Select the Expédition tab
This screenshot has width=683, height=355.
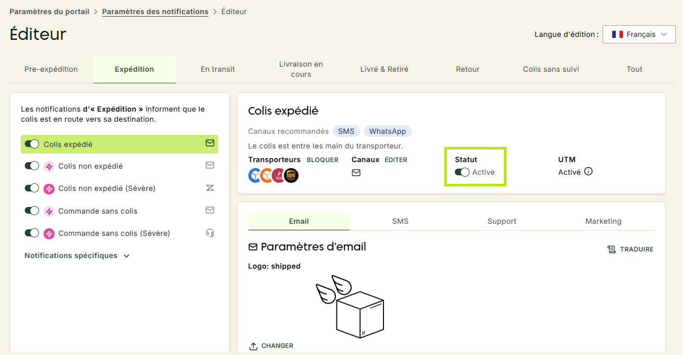pos(134,69)
